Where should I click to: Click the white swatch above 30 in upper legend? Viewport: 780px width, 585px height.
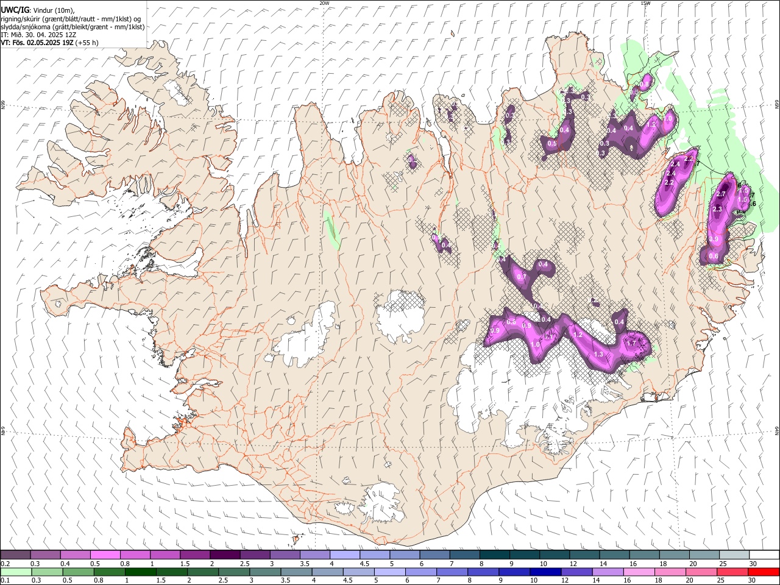(764, 555)
